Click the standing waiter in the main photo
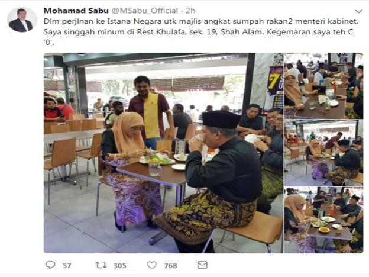The width and height of the screenshot is (369, 277). (150, 111)
